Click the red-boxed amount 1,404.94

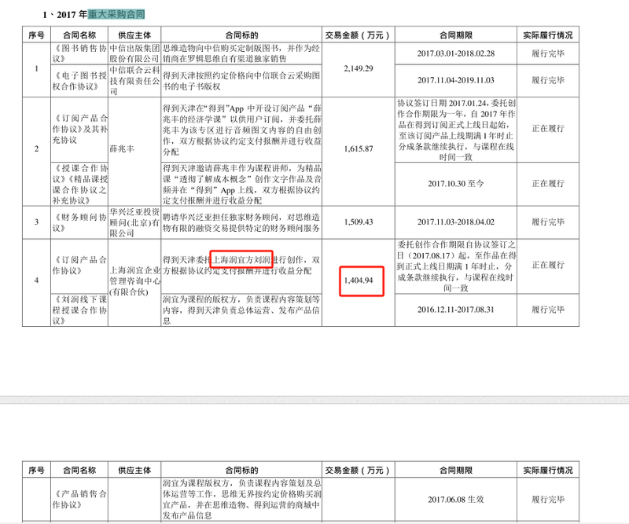point(359,280)
